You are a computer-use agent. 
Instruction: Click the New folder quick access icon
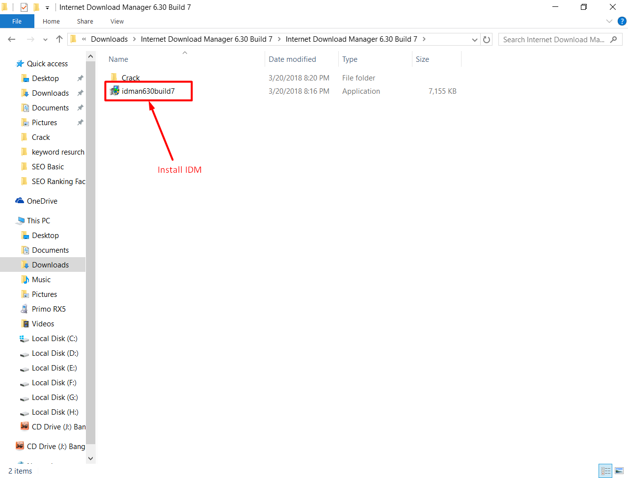point(36,7)
